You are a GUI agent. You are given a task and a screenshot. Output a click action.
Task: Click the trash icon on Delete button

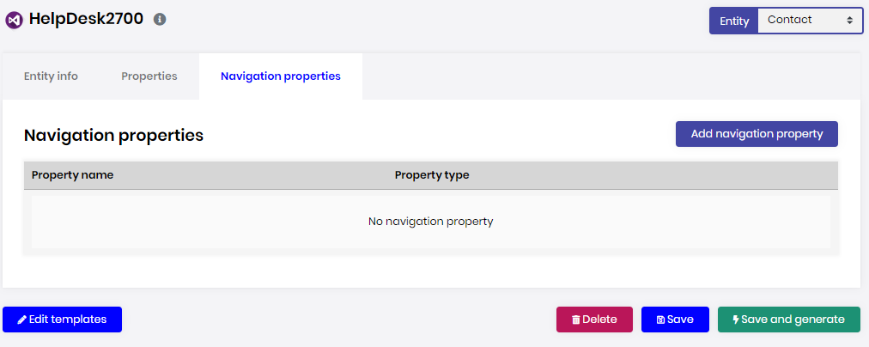tap(576, 320)
